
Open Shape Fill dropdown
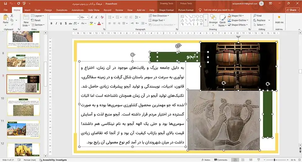pyautogui.click(x=236, y=16)
